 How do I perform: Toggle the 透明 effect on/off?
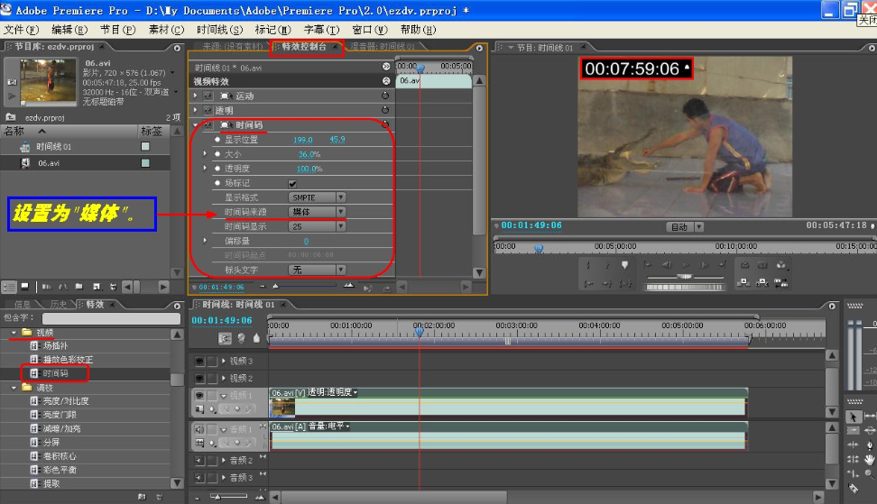tap(208, 111)
